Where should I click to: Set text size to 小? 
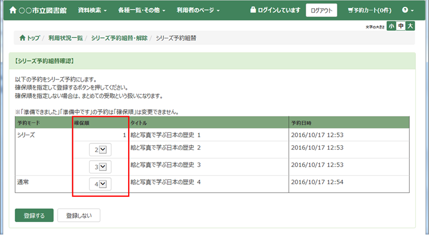[391, 26]
